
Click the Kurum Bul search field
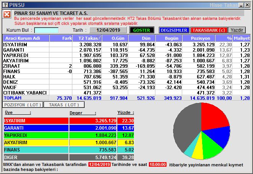(46, 30)
